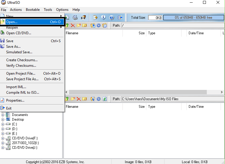Expand the (E:) drive node

click(3, 134)
